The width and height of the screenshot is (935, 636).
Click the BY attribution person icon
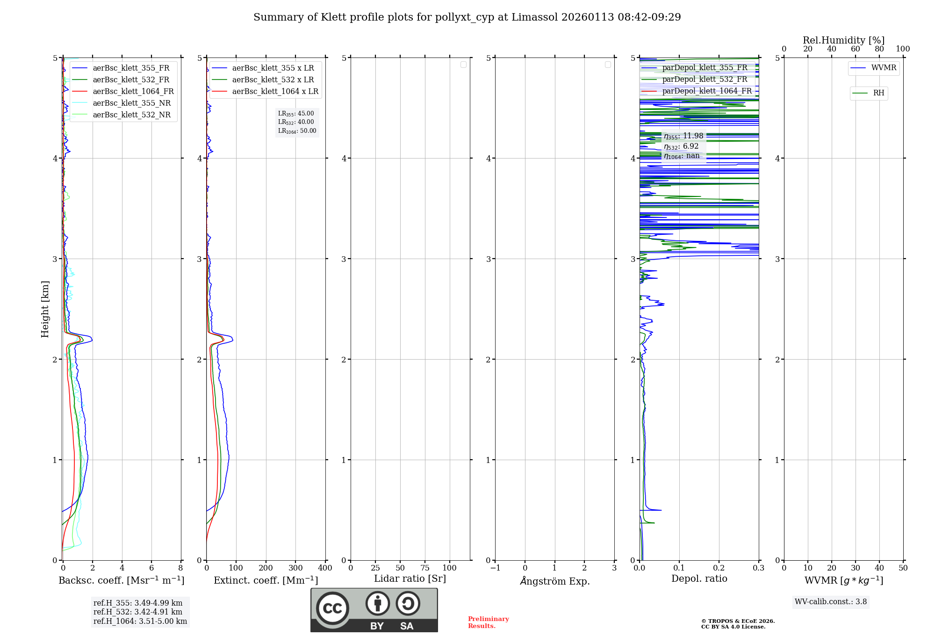pos(377,604)
